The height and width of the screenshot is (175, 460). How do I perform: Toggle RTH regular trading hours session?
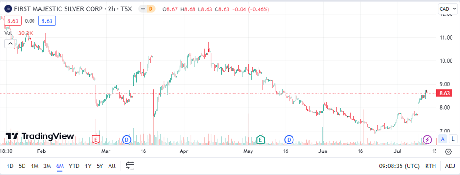[430, 166]
